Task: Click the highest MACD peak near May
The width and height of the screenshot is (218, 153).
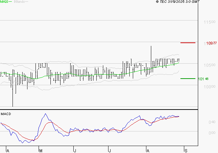Action: 45,114
